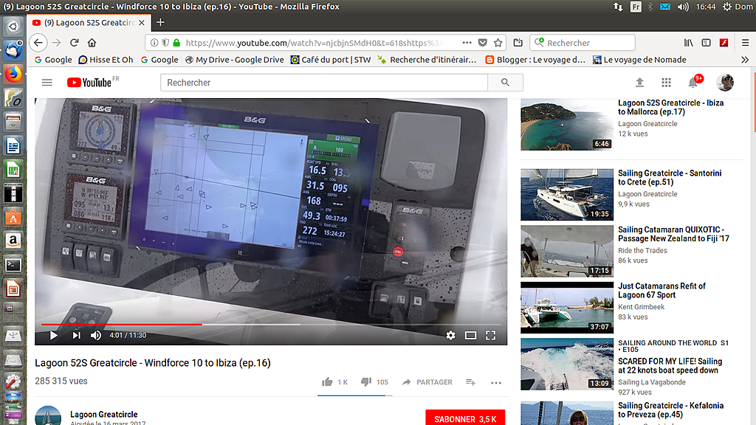
Task: Open YouTube notifications bell
Action: coord(693,83)
